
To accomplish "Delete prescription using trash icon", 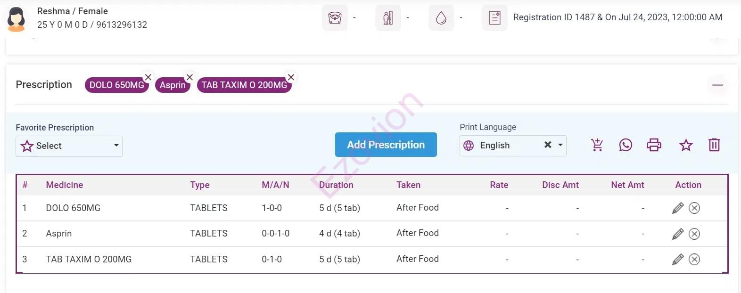I will (714, 145).
